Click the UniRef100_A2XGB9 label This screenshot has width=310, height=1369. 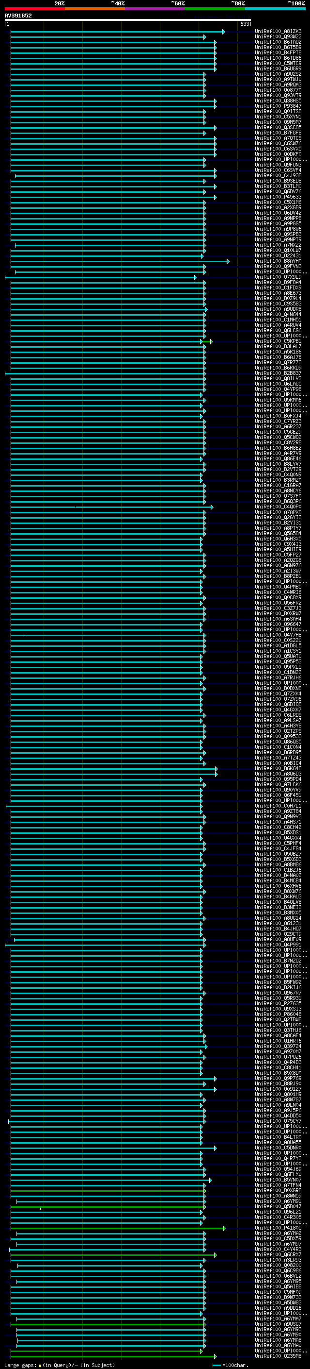[278, 208]
